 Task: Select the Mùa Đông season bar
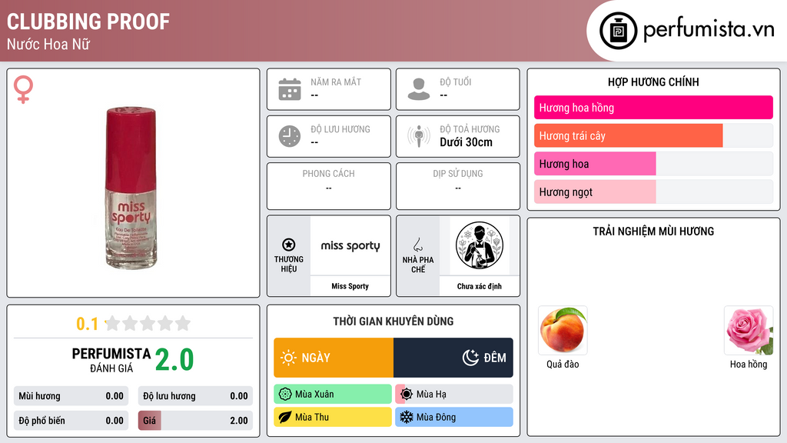click(454, 417)
